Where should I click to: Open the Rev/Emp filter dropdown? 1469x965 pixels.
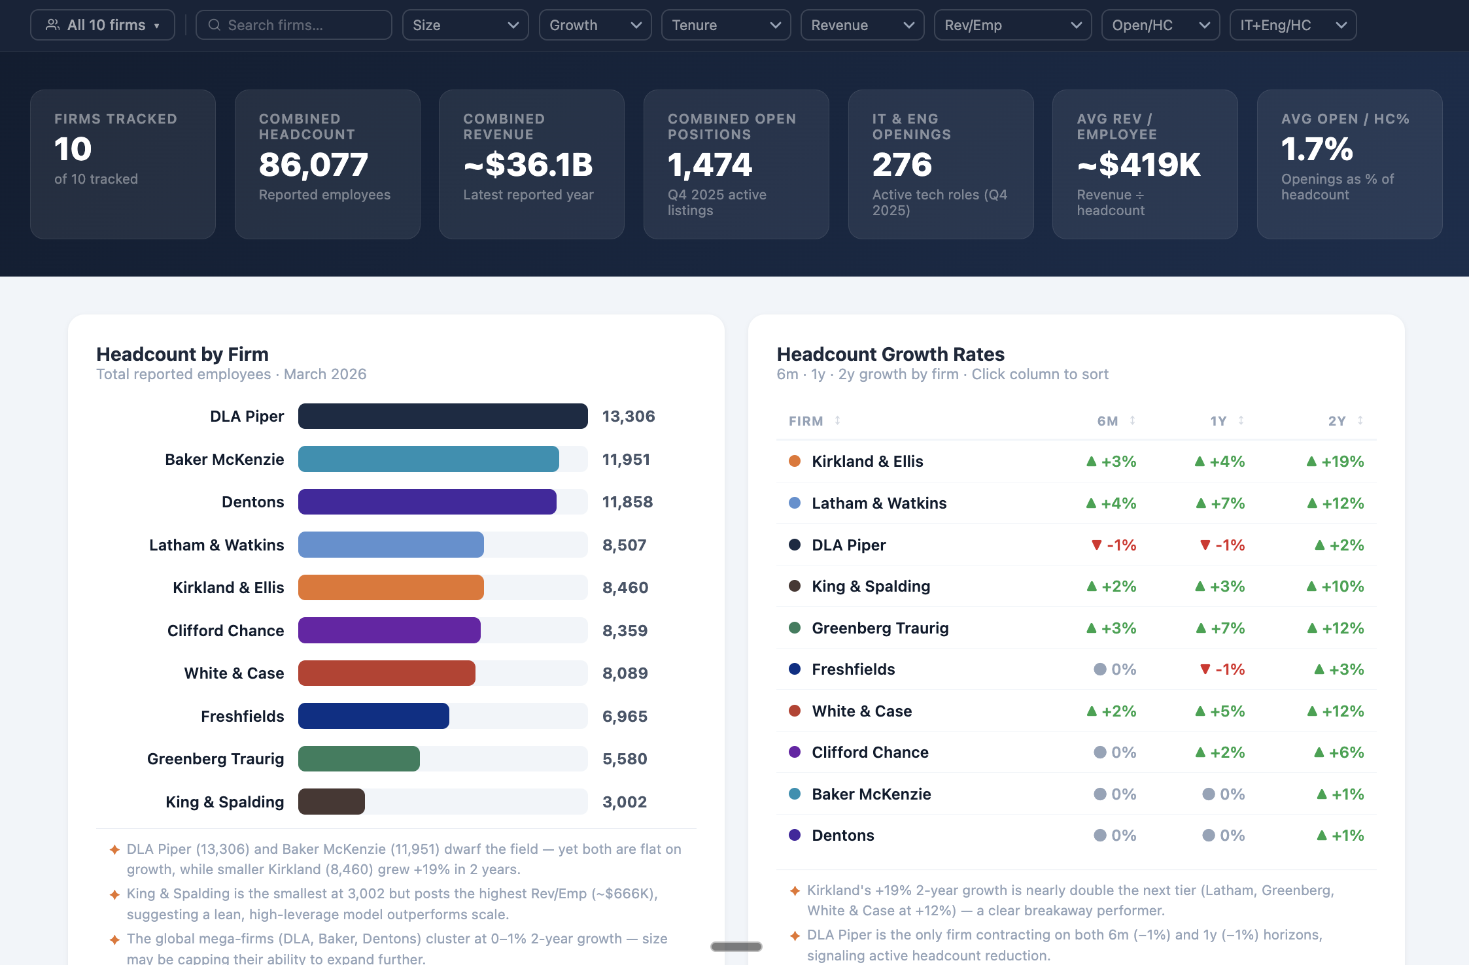point(1012,25)
